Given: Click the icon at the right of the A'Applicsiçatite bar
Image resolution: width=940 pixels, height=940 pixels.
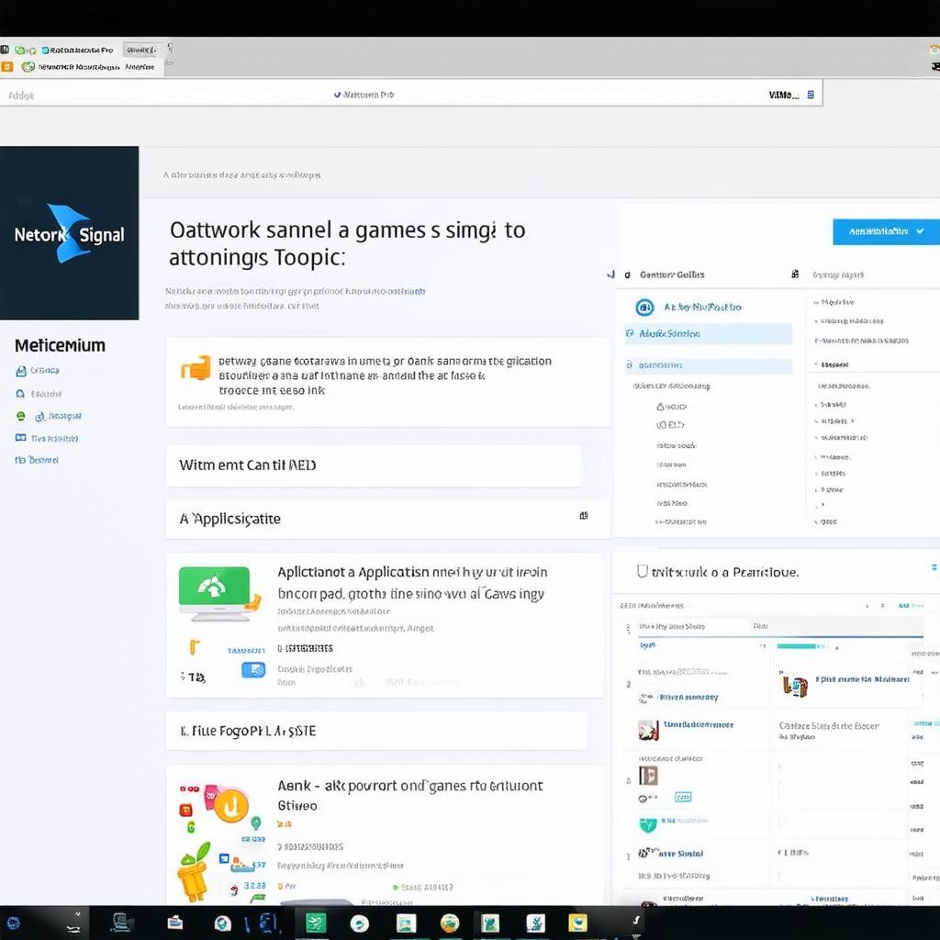Looking at the screenshot, I should point(584,517).
